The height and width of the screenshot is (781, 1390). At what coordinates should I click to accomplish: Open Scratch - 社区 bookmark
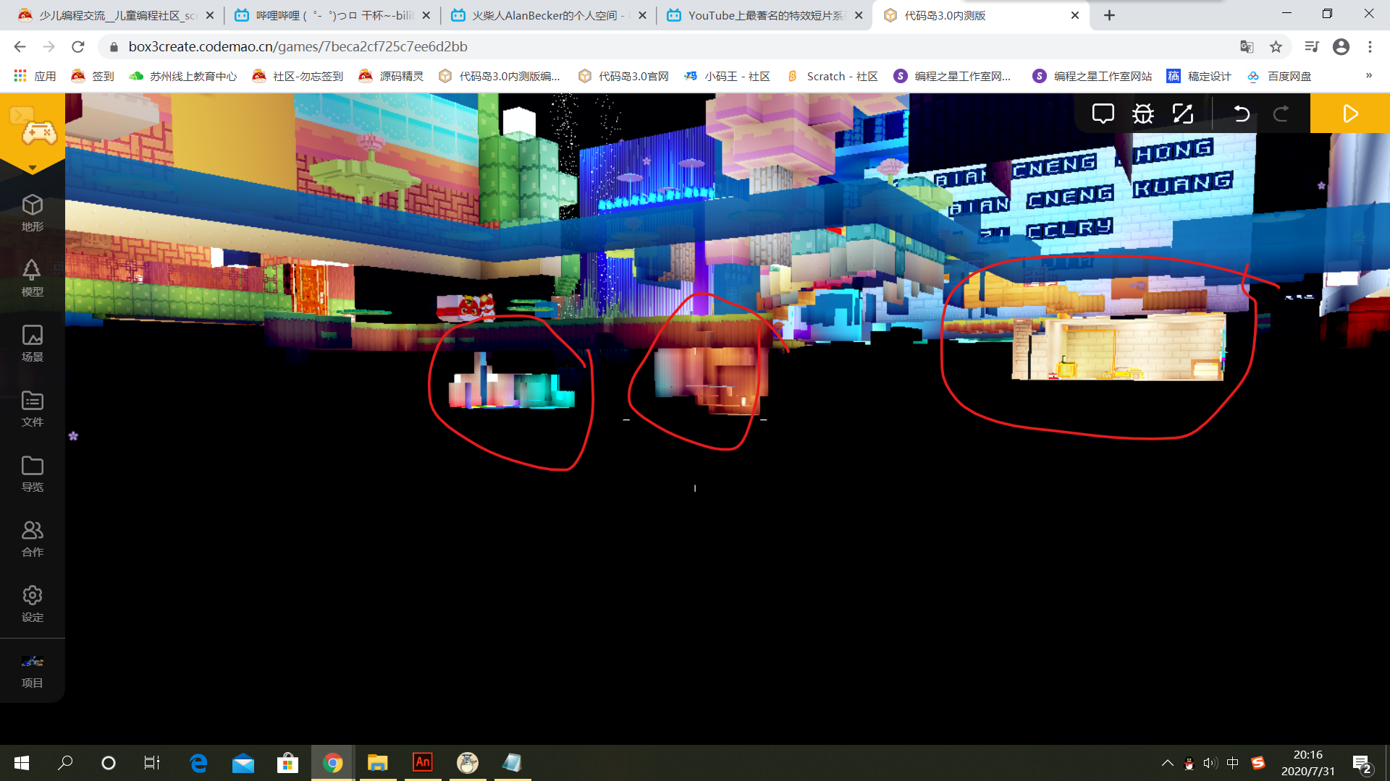[x=833, y=76]
